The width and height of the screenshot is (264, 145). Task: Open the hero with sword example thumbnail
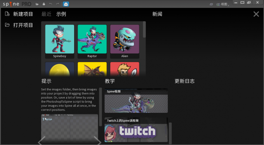(x=125, y=69)
